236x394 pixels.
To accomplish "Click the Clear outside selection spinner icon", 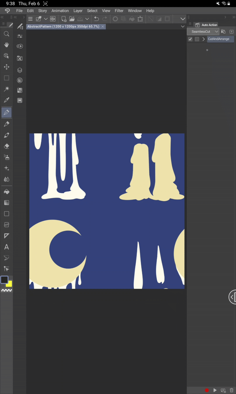I will (115, 19).
